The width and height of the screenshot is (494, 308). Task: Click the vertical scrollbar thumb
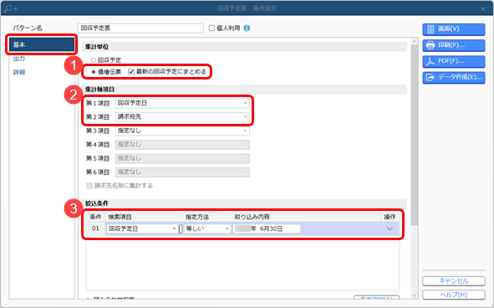pos(415,136)
